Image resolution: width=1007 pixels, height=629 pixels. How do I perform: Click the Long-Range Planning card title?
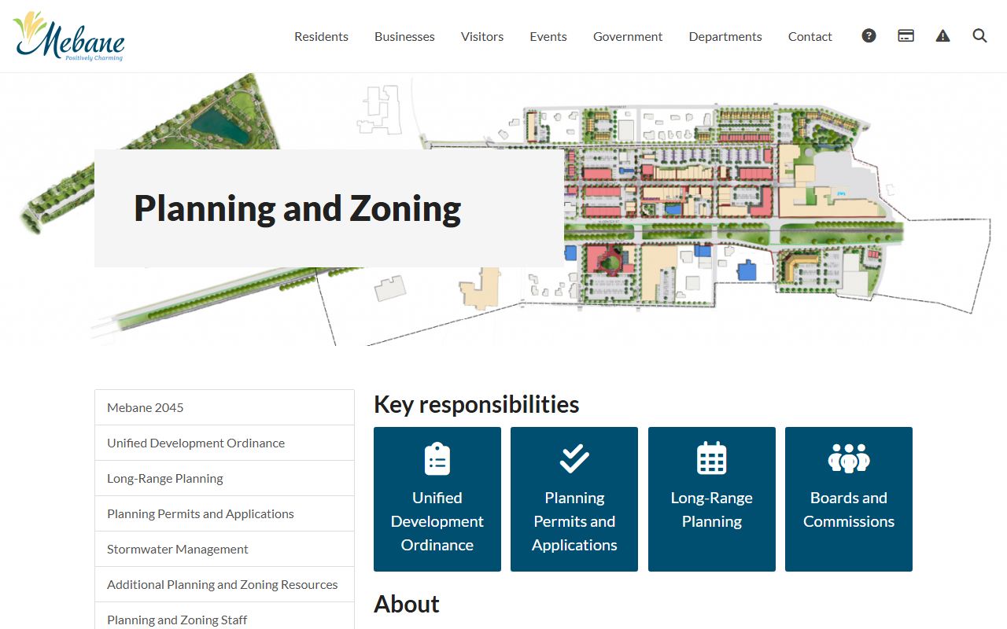click(712, 509)
